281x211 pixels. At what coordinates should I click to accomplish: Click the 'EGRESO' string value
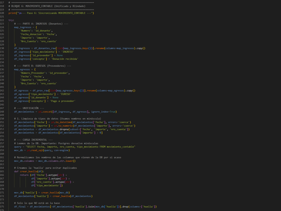65,94
